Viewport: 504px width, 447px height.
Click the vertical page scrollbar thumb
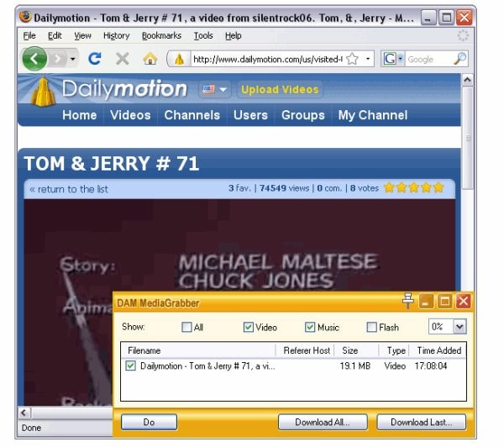468,138
